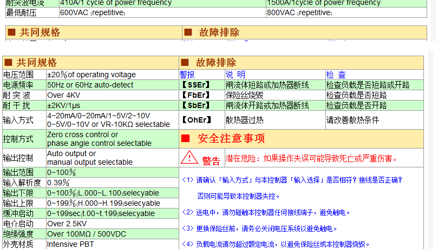Click the red warning triangle icon

pyautogui.click(x=189, y=158)
